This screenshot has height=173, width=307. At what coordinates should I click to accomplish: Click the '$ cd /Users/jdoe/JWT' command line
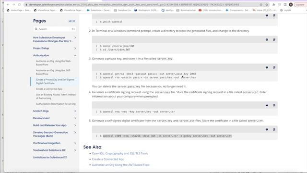pos(115,49)
